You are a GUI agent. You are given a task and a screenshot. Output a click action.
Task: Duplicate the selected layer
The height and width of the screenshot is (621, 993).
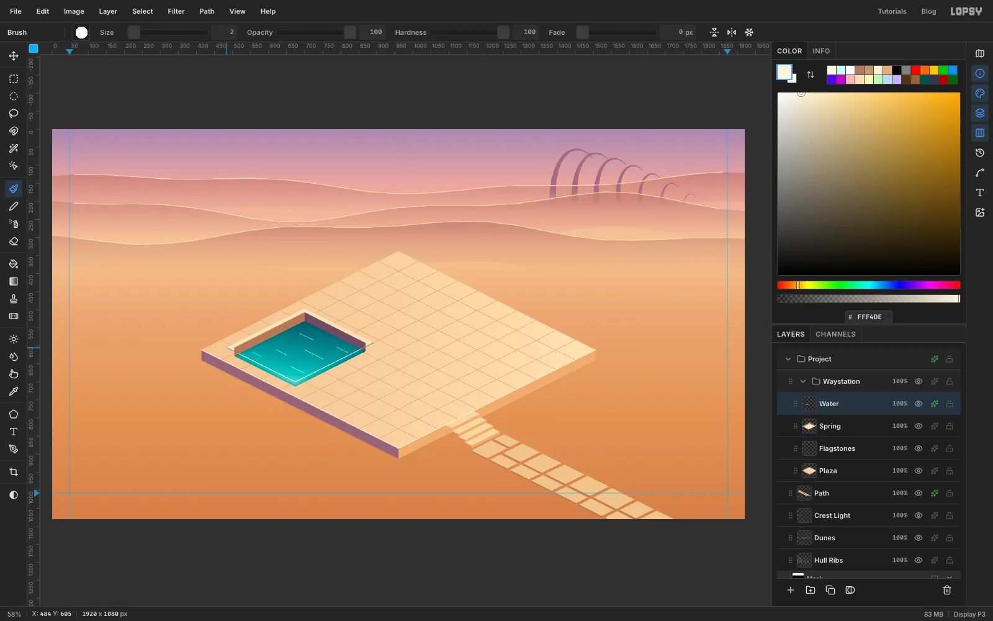tap(830, 590)
